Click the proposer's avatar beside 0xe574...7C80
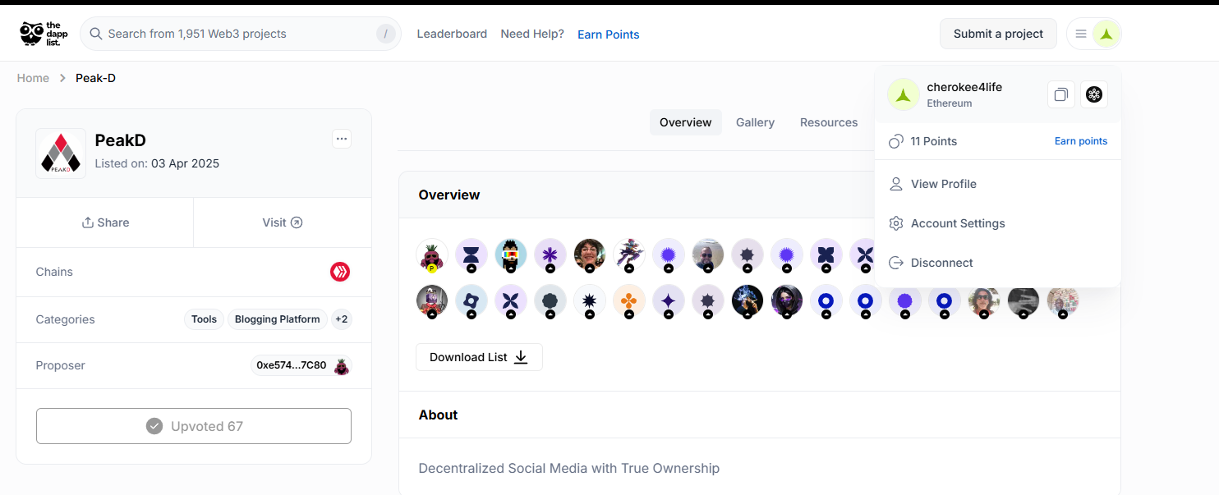The image size is (1219, 495). (341, 365)
